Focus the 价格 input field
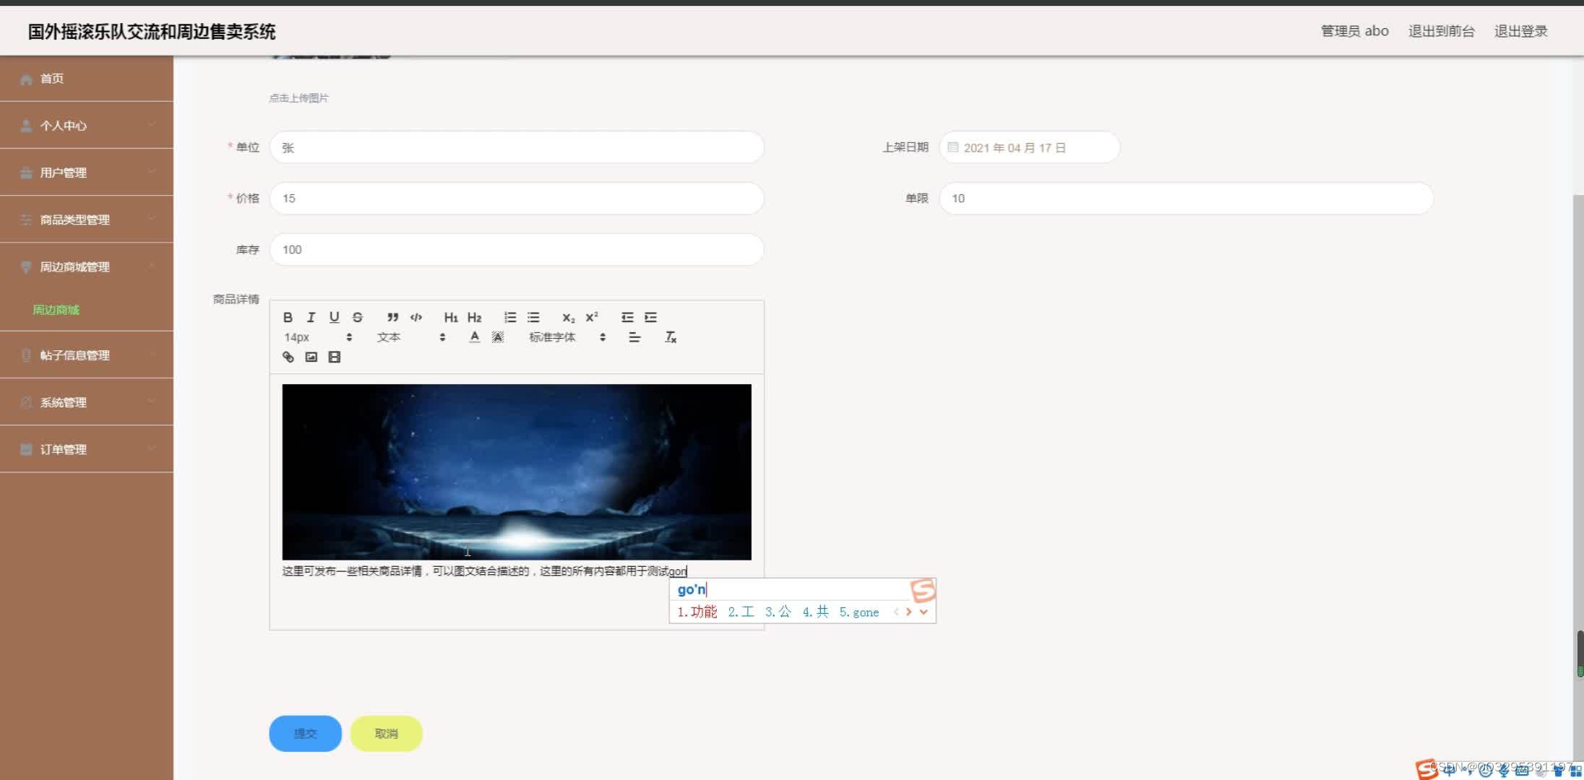The height and width of the screenshot is (780, 1584). point(517,198)
